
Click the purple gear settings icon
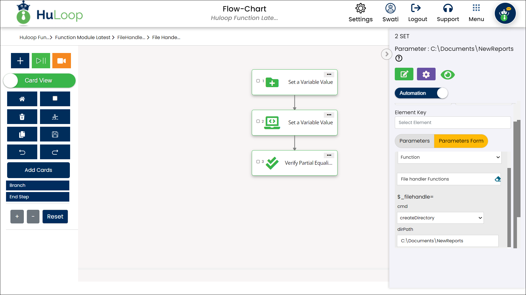pyautogui.click(x=426, y=74)
